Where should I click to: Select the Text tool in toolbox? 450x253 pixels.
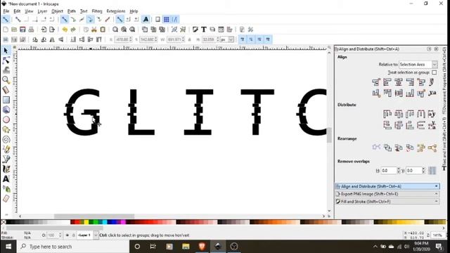[x=6, y=179]
